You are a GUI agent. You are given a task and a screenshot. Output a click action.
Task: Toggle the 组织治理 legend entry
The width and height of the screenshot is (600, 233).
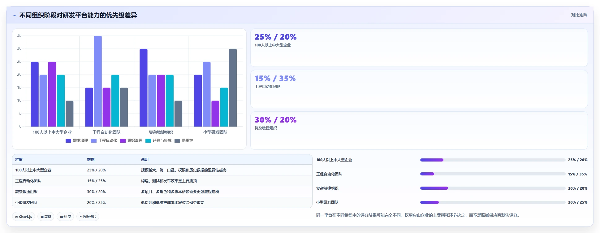(131, 140)
